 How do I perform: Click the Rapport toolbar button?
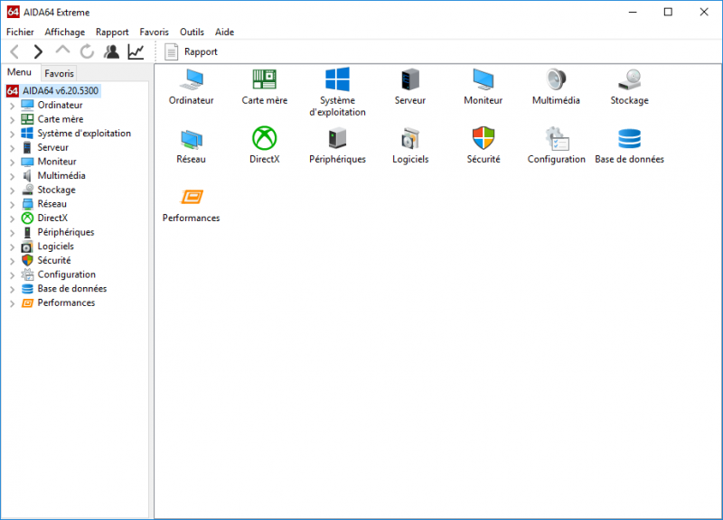point(192,51)
